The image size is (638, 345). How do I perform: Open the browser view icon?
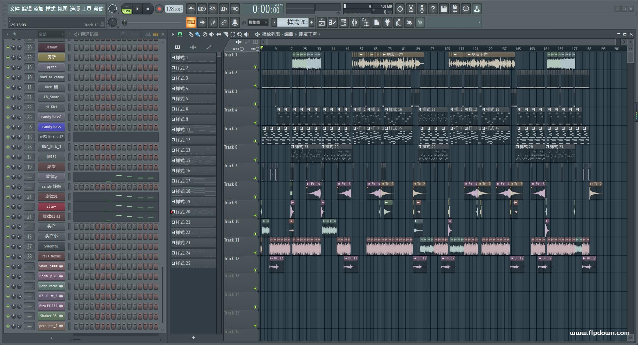[x=366, y=23]
